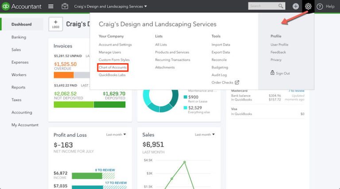Click the search input field
The width and height of the screenshot is (340, 189).
pyautogui.click(x=263, y=6)
